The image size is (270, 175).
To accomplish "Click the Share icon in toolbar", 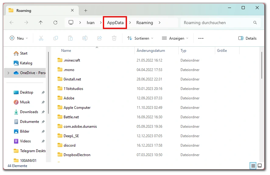I will click(x=100, y=38).
